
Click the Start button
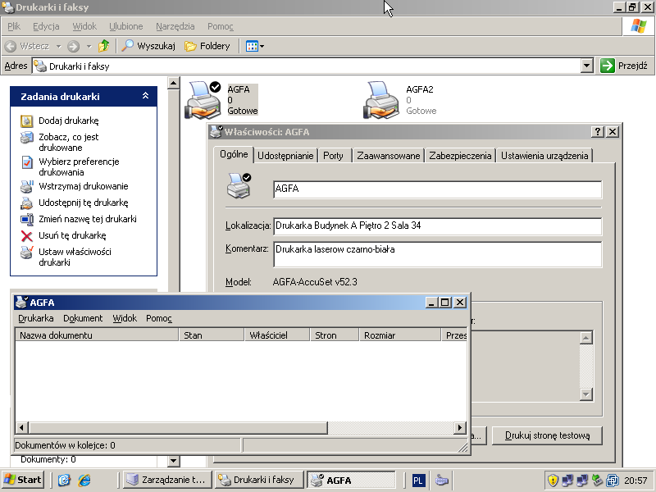(23, 480)
